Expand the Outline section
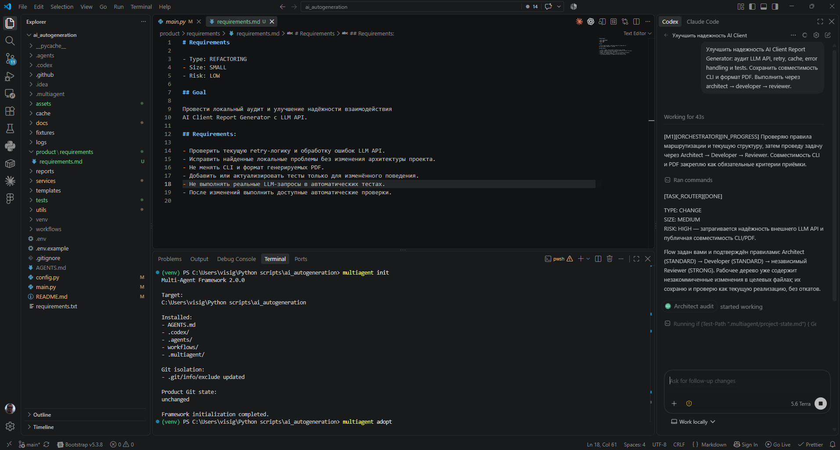 [x=42, y=414]
